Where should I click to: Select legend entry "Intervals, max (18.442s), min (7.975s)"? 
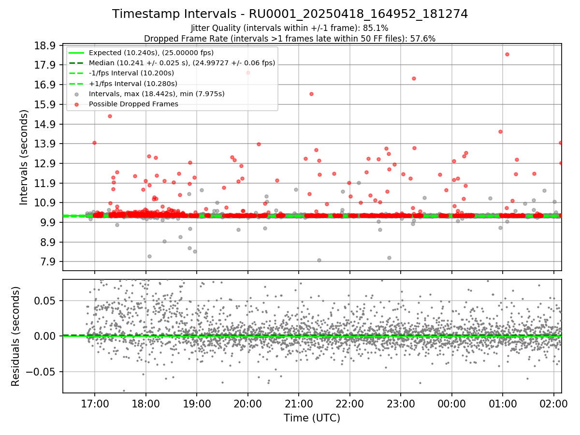(x=157, y=94)
